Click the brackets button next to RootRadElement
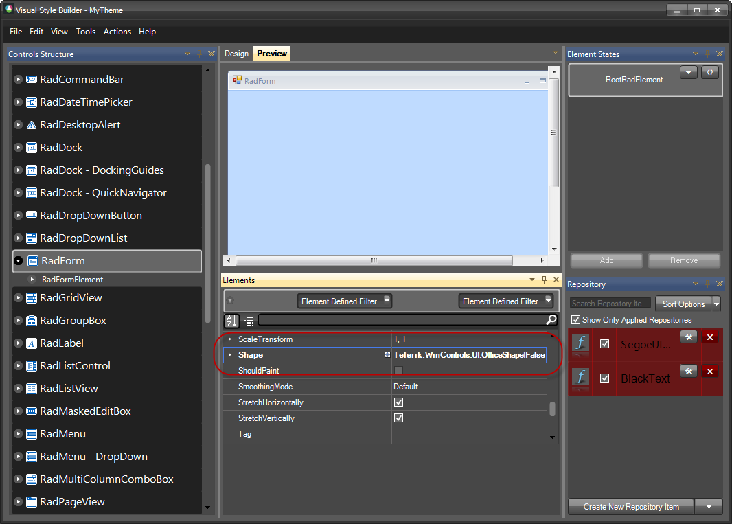This screenshot has height=524, width=732. click(x=709, y=72)
